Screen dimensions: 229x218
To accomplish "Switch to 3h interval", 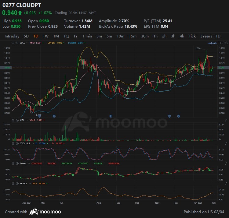I will pos(173,36).
